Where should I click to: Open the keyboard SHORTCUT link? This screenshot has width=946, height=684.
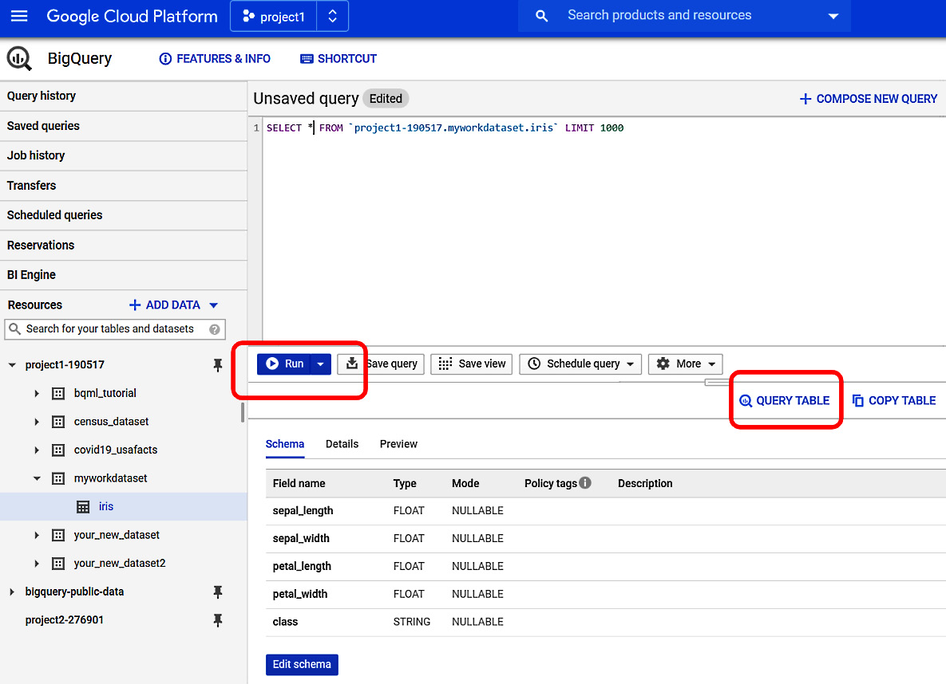pos(338,58)
